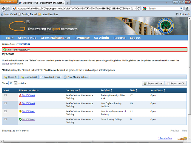Click the reload page icon
191x143 pixels.
tap(138, 9)
